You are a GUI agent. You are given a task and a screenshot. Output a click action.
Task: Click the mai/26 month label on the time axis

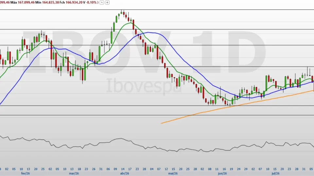click(173, 173)
